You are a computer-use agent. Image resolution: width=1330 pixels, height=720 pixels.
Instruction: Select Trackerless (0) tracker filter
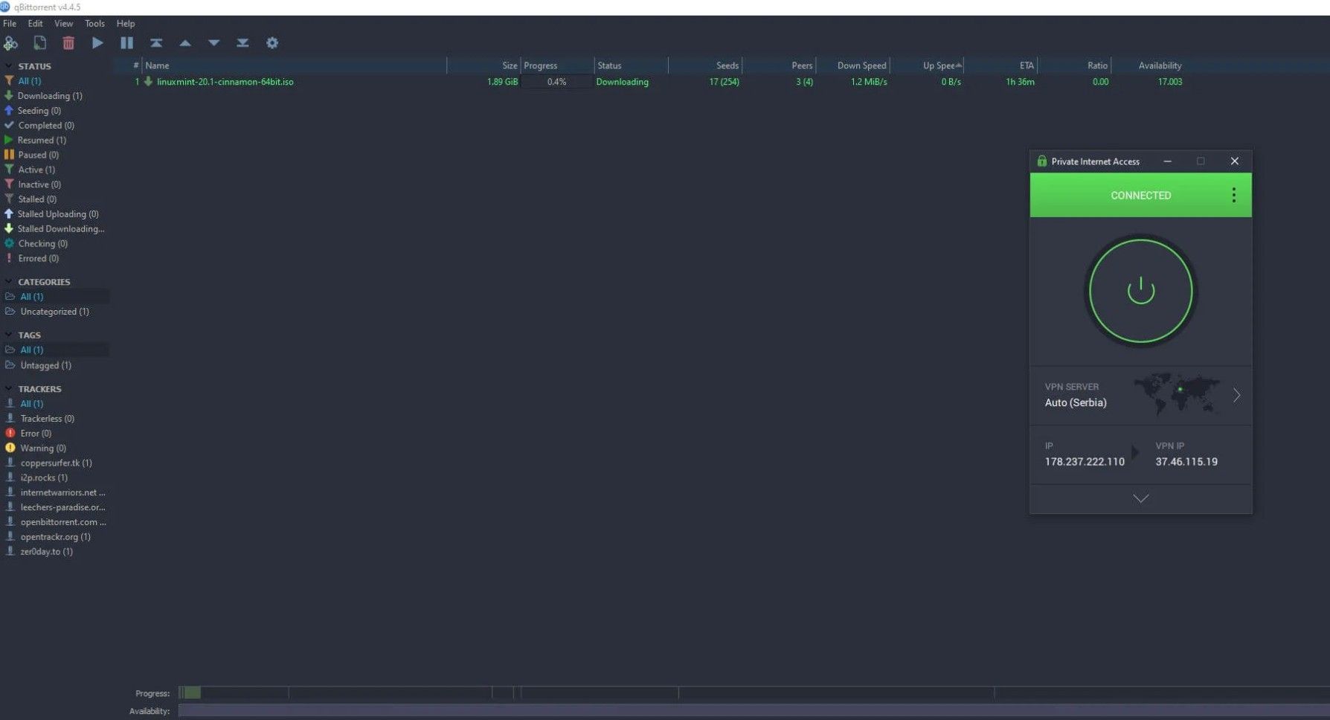pyautogui.click(x=46, y=419)
